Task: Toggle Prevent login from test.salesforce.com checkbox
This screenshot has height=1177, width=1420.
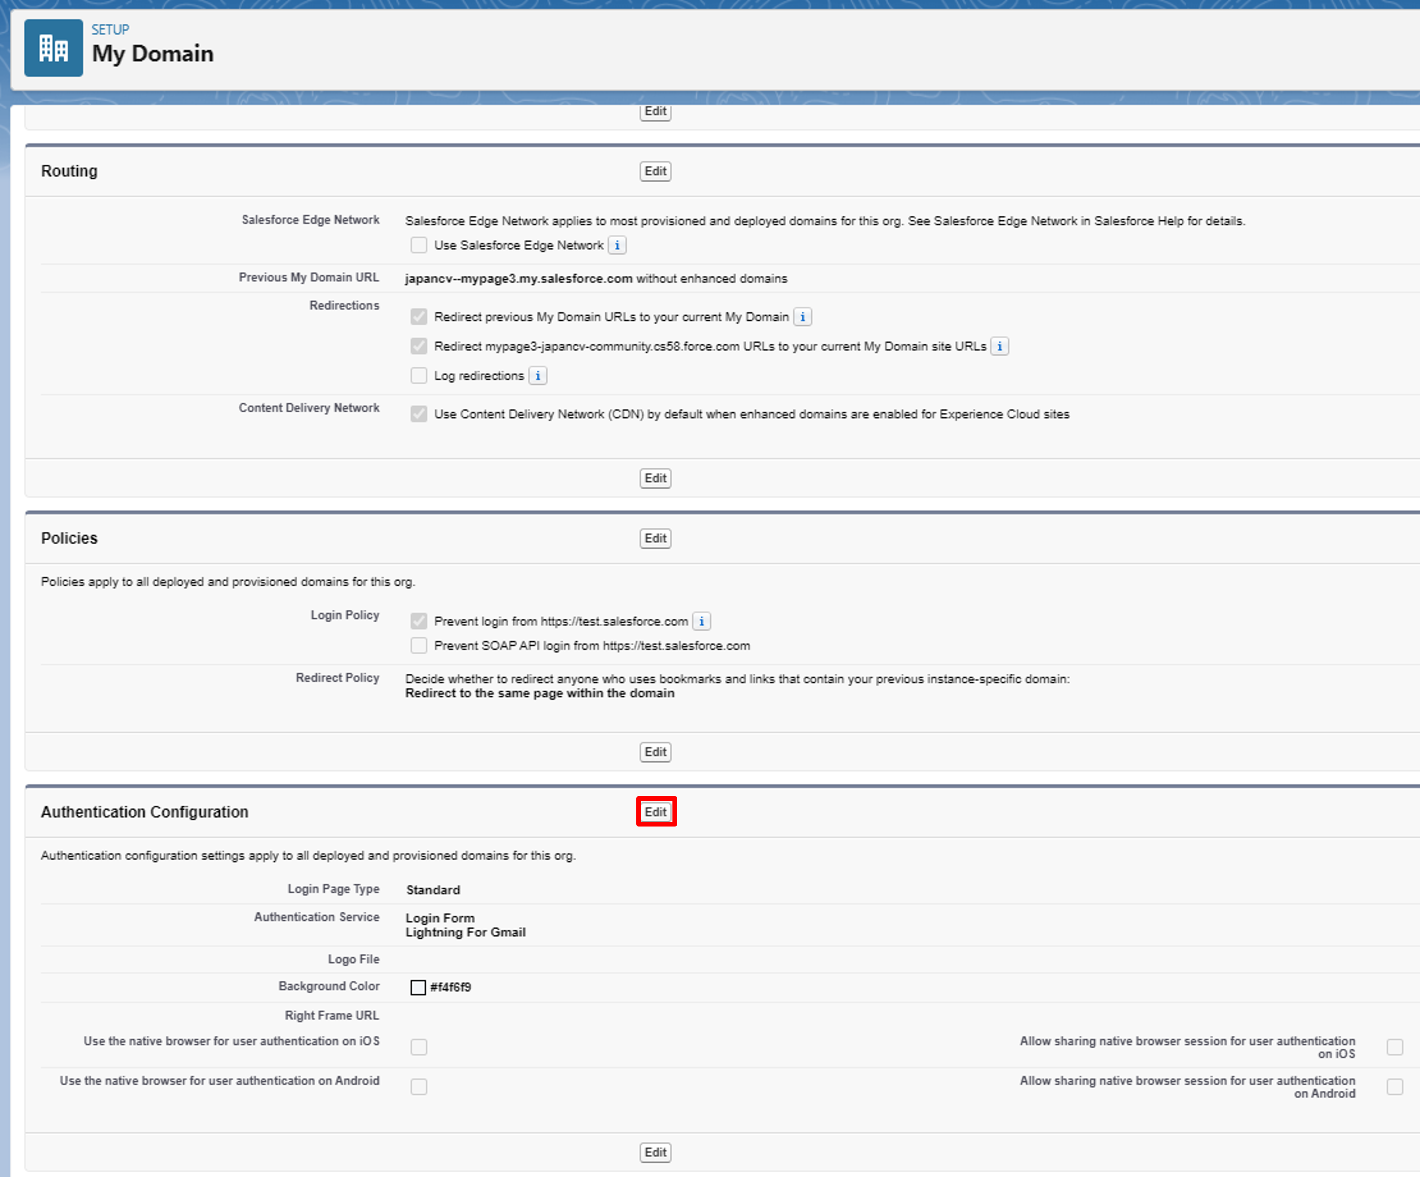Action: (x=418, y=621)
